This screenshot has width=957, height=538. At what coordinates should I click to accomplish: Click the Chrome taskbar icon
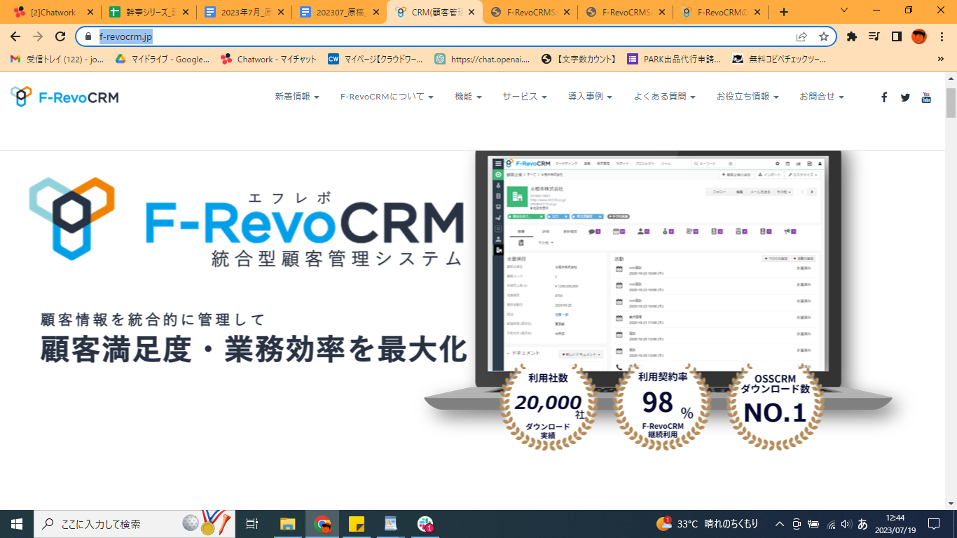[x=322, y=523]
